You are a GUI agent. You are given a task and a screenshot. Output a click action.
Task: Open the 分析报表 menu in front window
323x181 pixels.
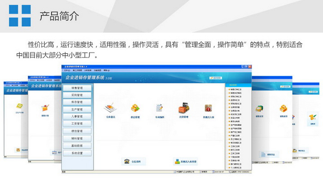point(88,70)
